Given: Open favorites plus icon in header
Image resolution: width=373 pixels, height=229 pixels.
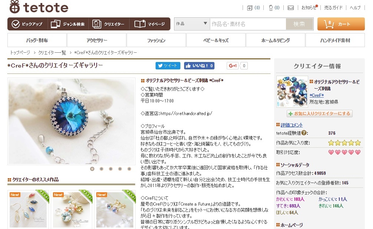Looking at the screenshot, I should point(250,8).
